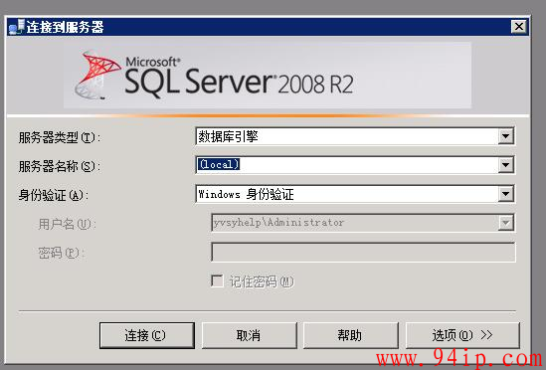Screen dimensions: 546x370
Task: Toggle the 记住密码 checkbox
Action: (217, 280)
